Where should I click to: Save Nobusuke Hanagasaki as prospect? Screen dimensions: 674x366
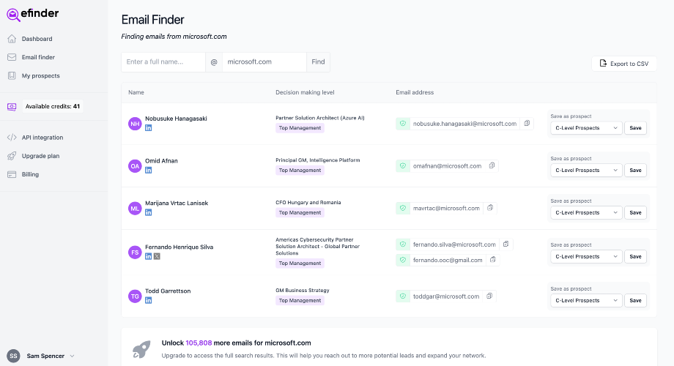coord(635,128)
